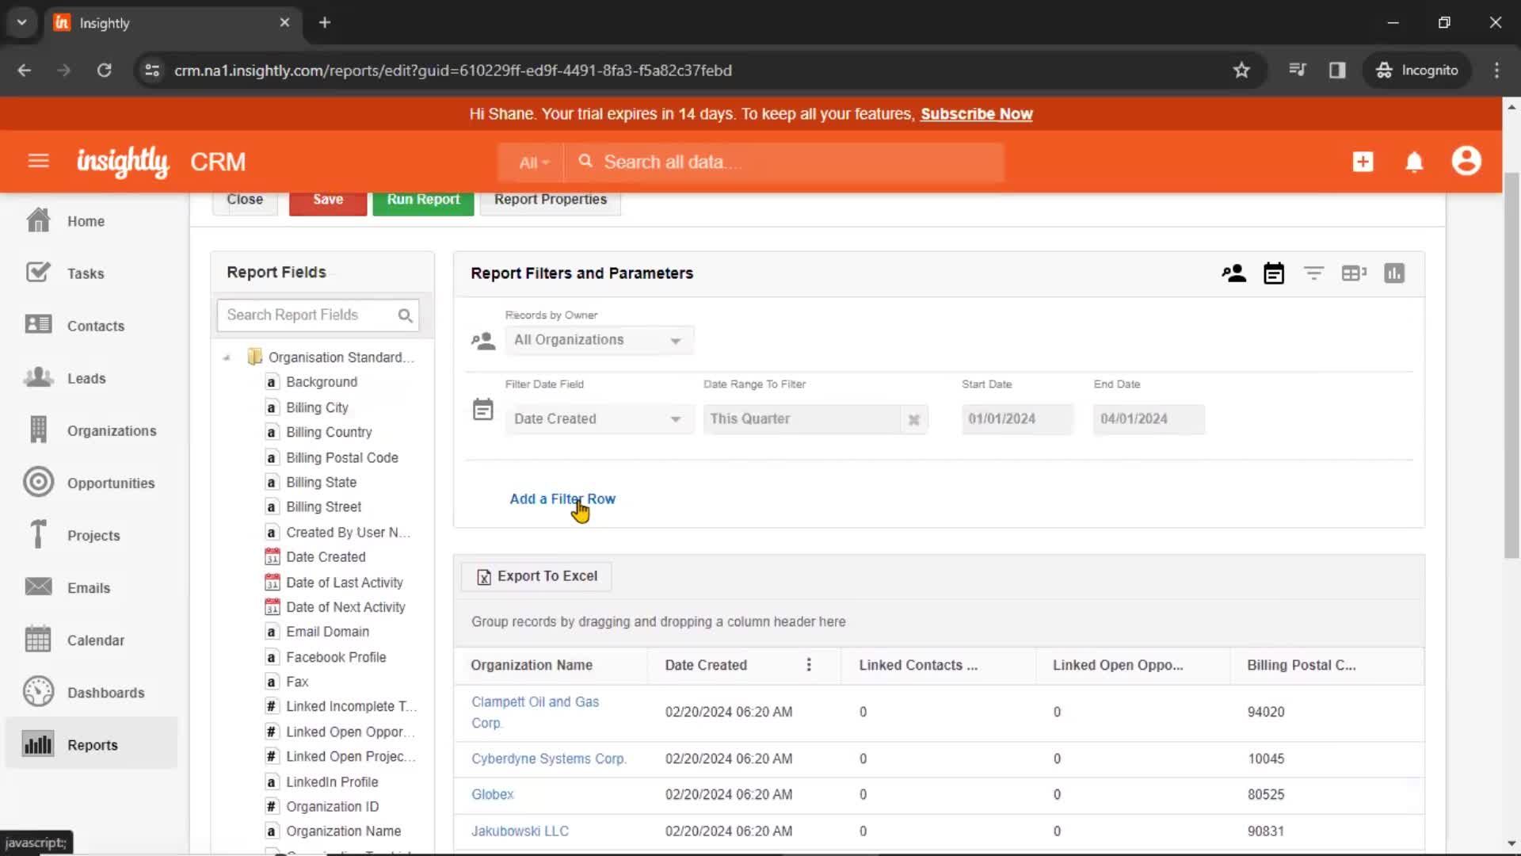Open the notifications bell
The height and width of the screenshot is (856, 1521).
pos(1414,162)
